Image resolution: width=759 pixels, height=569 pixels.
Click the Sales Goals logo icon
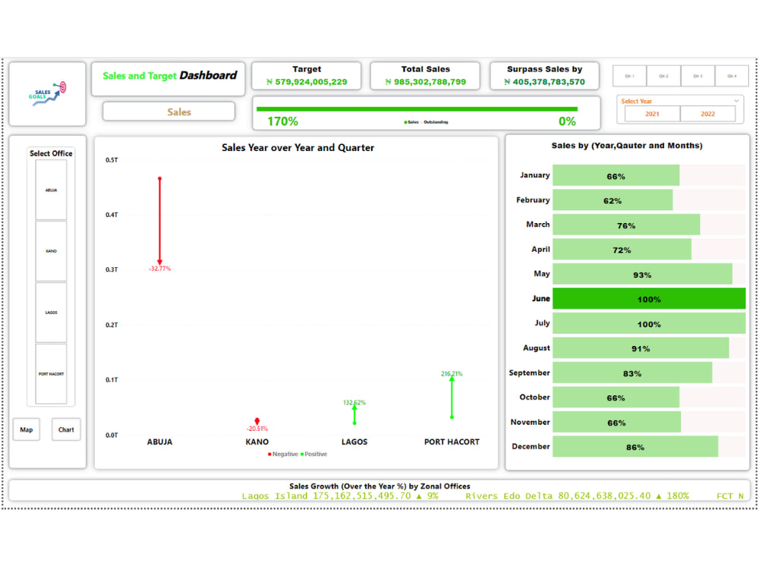point(47,94)
